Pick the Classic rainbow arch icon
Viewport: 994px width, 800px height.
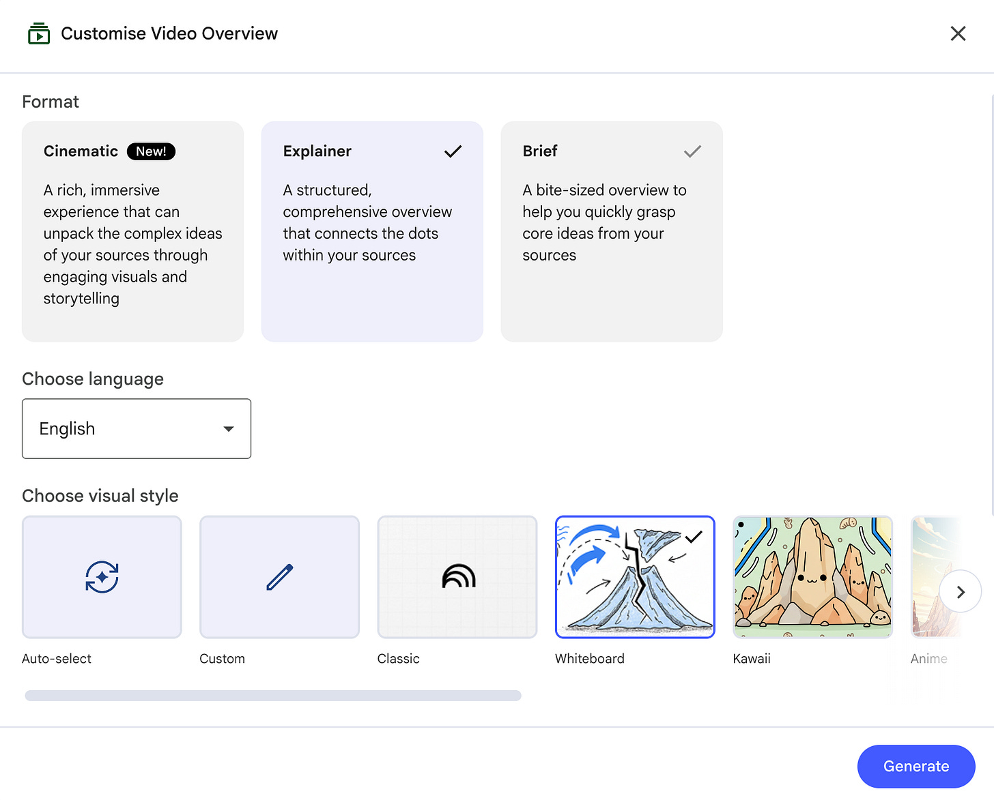(x=458, y=576)
